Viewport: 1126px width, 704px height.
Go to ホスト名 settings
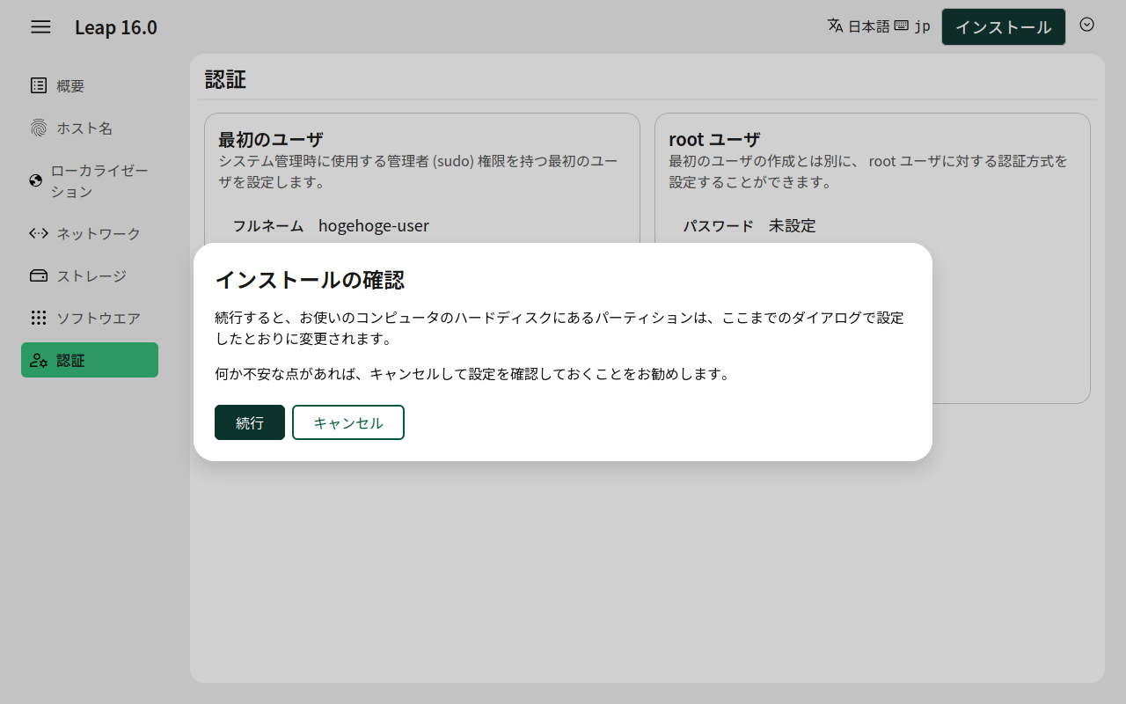pyautogui.click(x=90, y=128)
